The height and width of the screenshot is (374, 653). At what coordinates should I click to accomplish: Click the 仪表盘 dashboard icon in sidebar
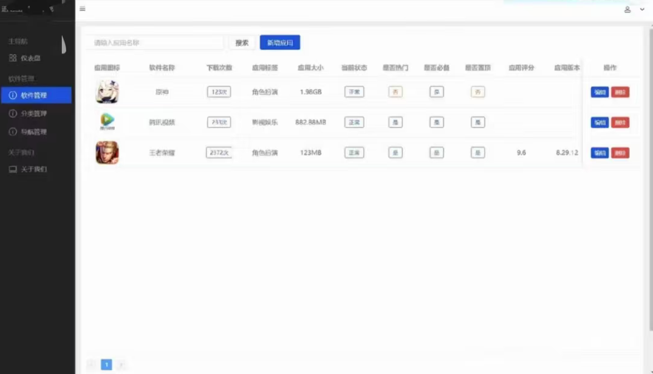13,58
